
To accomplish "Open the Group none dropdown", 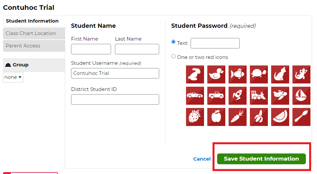I will (13, 77).
